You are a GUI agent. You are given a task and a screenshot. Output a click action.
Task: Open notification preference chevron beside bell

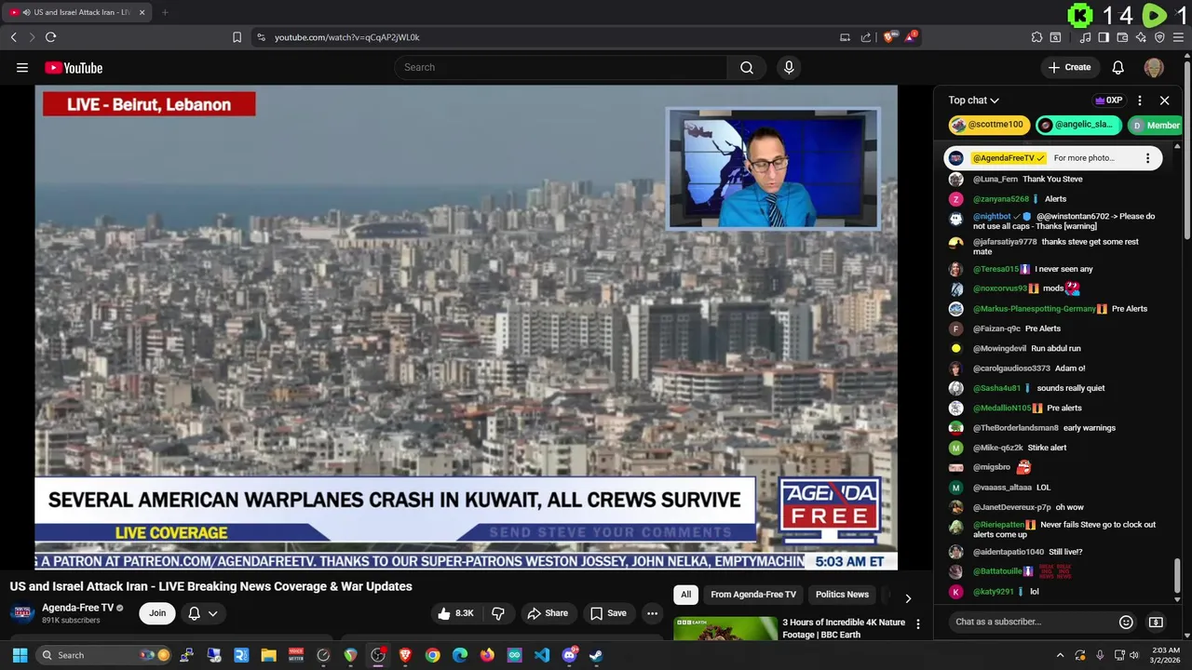click(x=213, y=613)
